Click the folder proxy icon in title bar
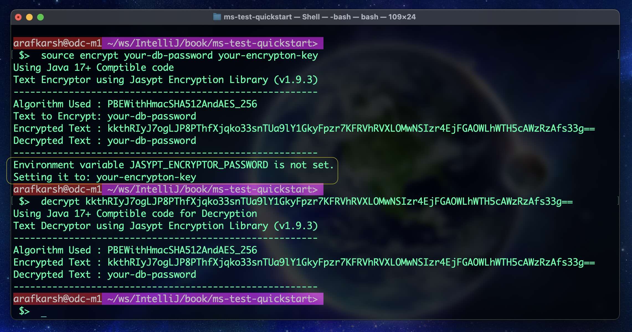 click(217, 17)
